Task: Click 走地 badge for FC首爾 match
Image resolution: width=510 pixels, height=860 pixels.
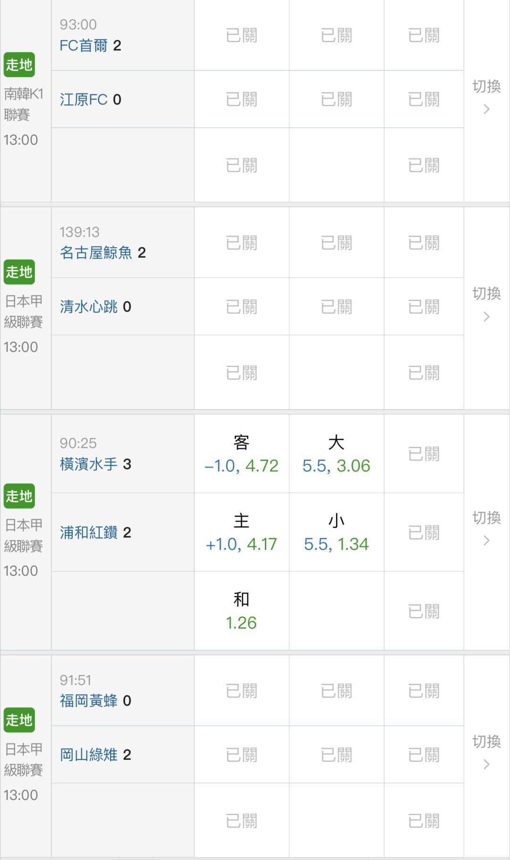Action: coord(19,65)
